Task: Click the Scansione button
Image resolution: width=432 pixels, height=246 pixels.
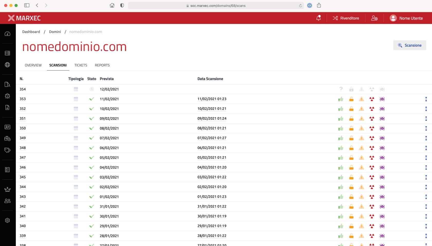Action: tap(410, 45)
